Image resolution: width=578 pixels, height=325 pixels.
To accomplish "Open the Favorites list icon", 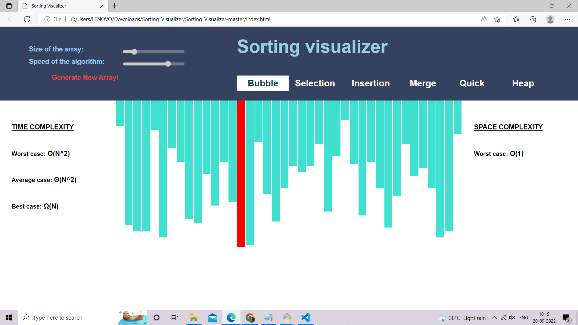I will click(516, 19).
